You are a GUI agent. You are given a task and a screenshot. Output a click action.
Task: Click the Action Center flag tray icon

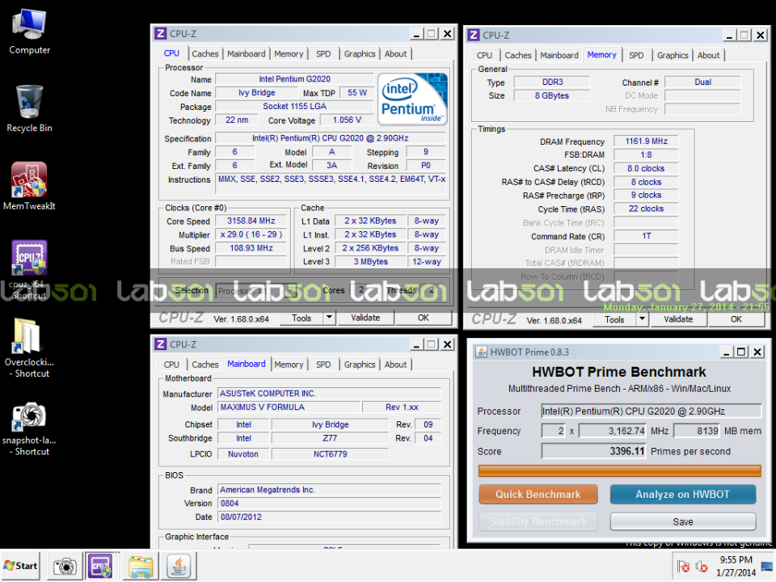pos(684,566)
